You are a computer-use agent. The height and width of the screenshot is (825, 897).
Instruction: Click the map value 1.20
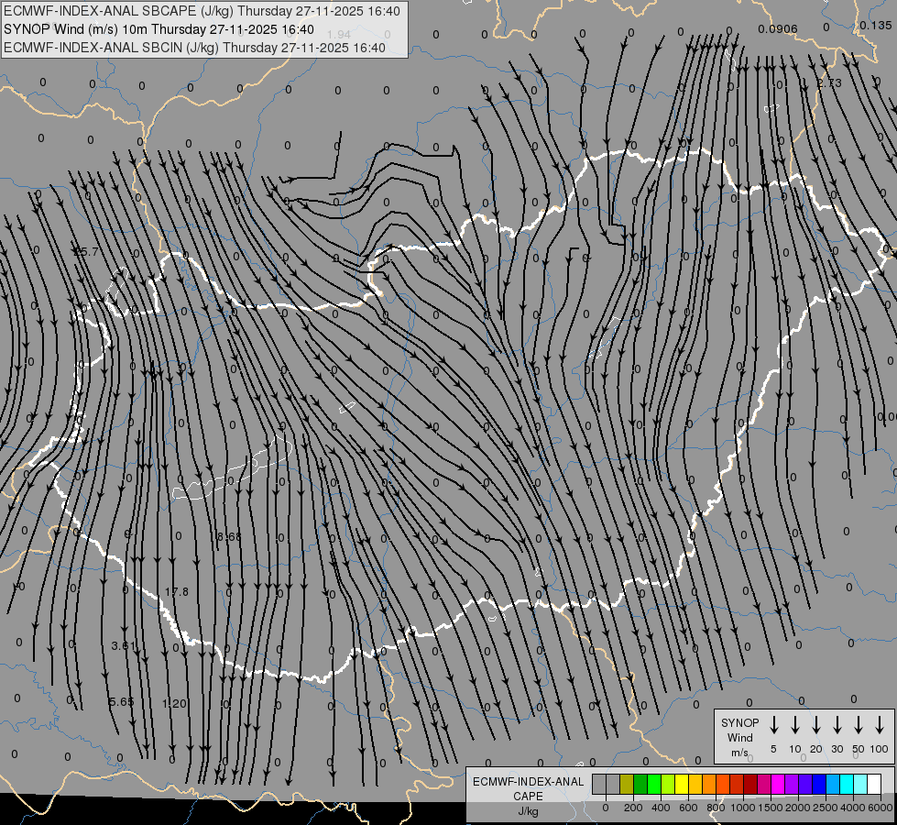point(174,703)
